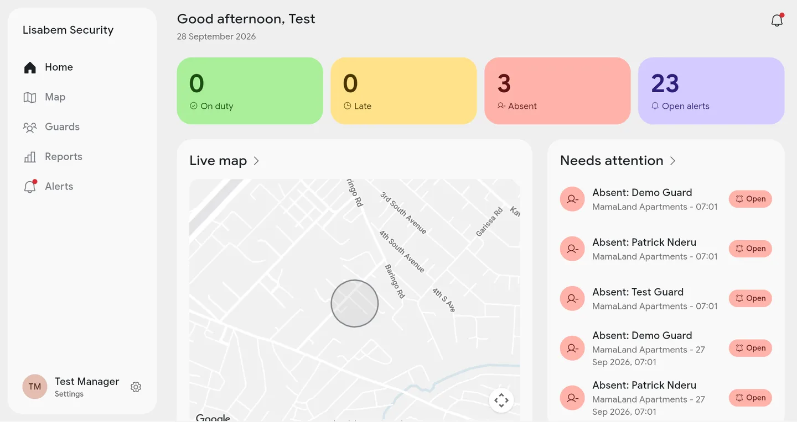Expand Needs attention via chevron arrow

pos(673,161)
